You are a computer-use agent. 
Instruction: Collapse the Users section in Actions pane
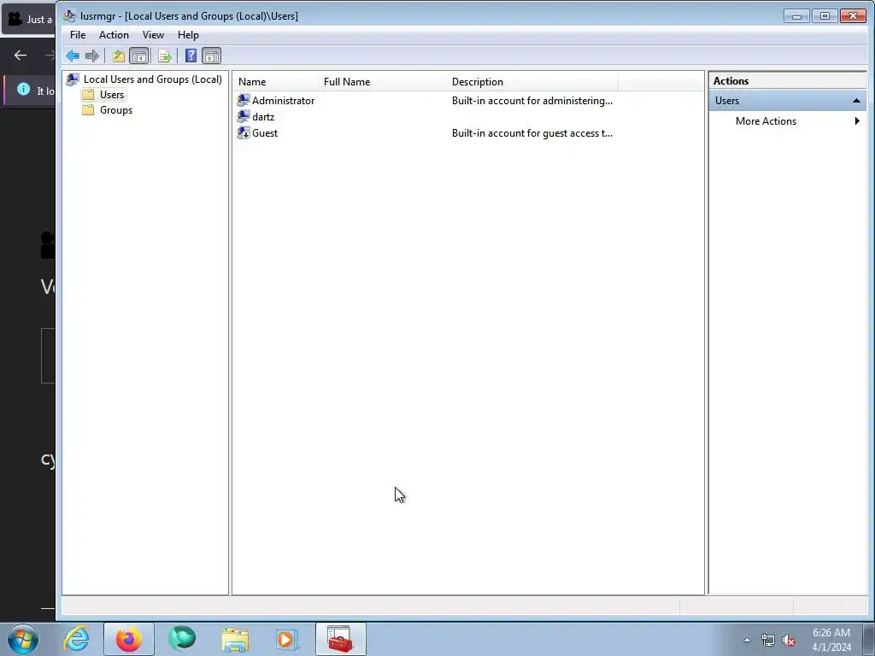[856, 101]
